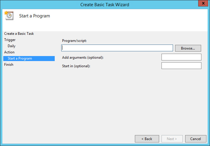Click the greyed-out Next button

point(172,139)
